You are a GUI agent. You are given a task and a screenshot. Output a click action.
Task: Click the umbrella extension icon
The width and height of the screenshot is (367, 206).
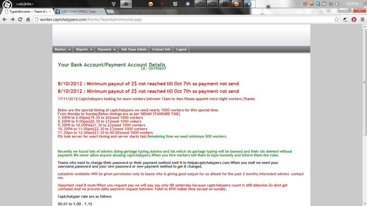click(x=346, y=19)
